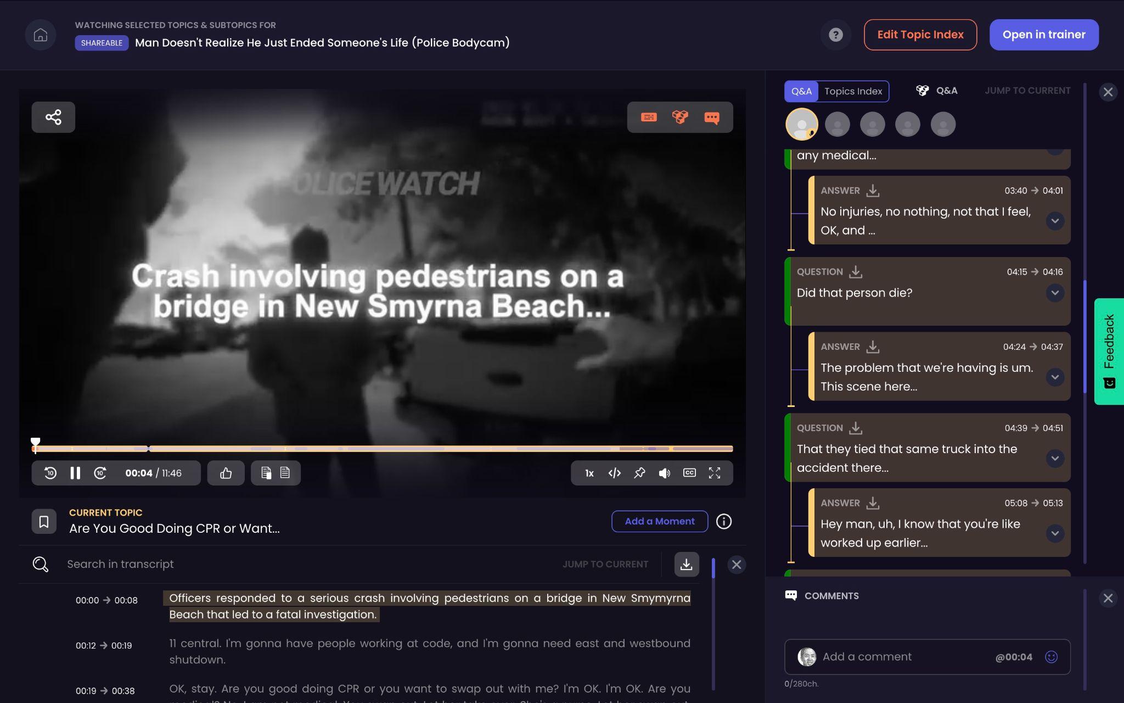This screenshot has height=703, width=1124.
Task: Close the transcript panel
Action: (737, 564)
